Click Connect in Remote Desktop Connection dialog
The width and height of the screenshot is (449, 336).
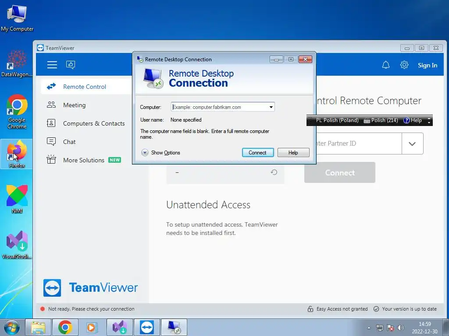tap(258, 153)
